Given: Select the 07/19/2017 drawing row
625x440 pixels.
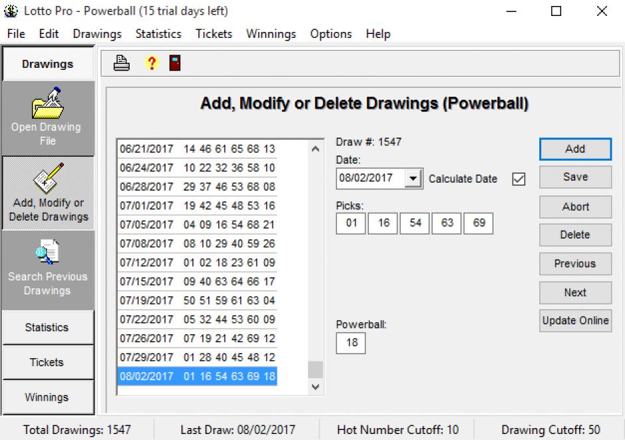Looking at the screenshot, I should [x=197, y=300].
